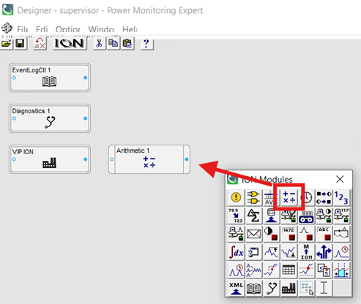
Task: Open the Edit menu
Action: point(42,29)
